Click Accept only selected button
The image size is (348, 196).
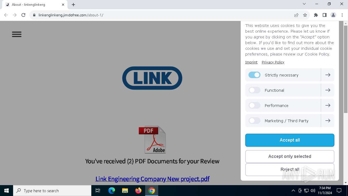290,157
